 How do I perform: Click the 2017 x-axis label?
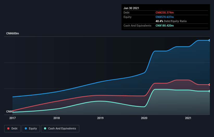[13, 118]
